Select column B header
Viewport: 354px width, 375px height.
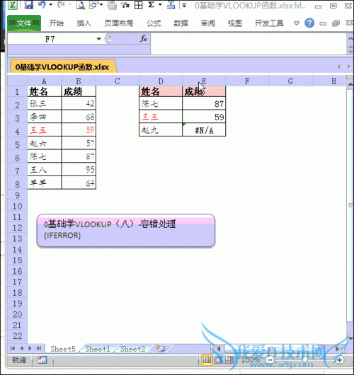click(x=79, y=81)
